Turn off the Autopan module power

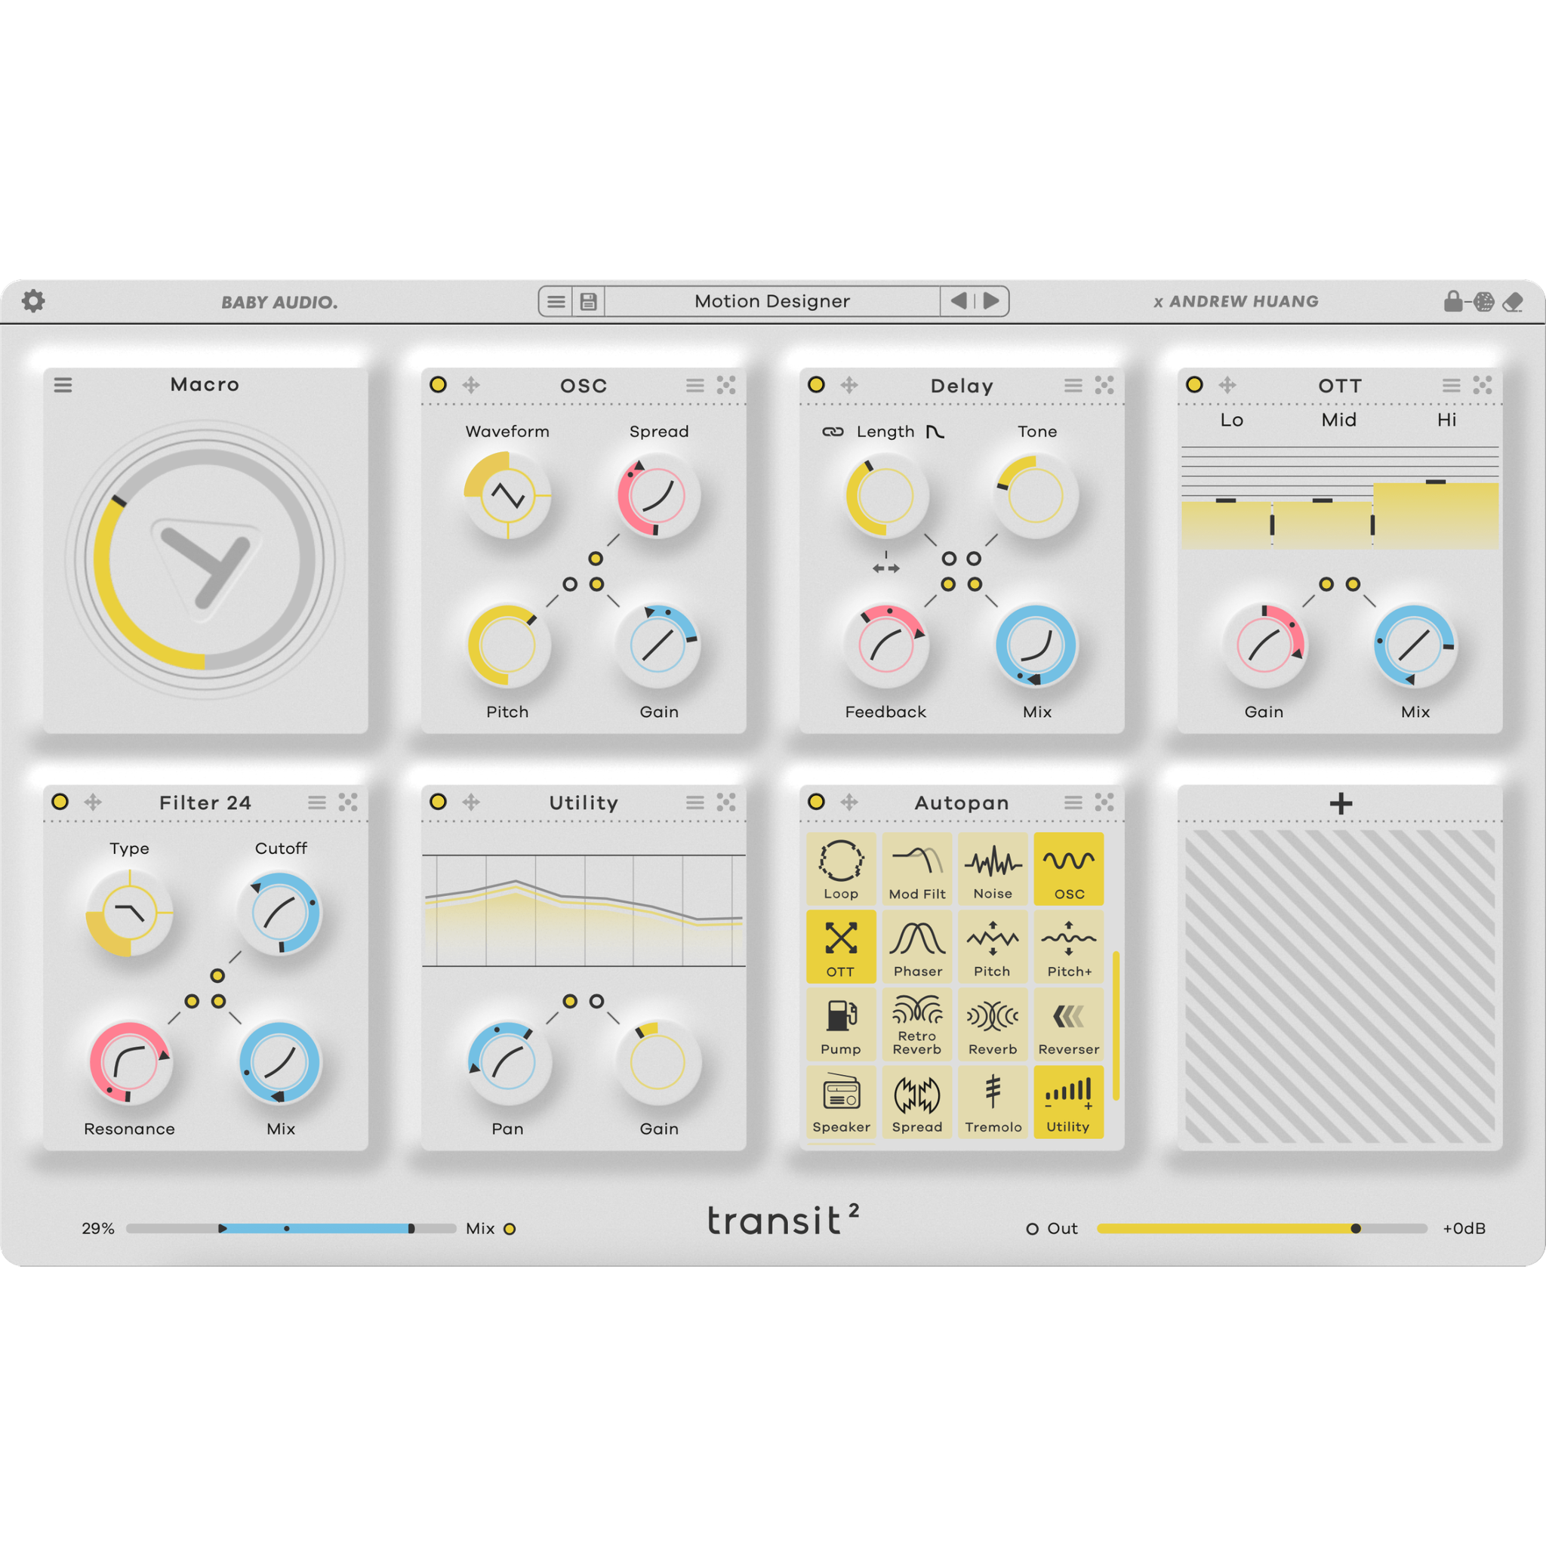[816, 802]
